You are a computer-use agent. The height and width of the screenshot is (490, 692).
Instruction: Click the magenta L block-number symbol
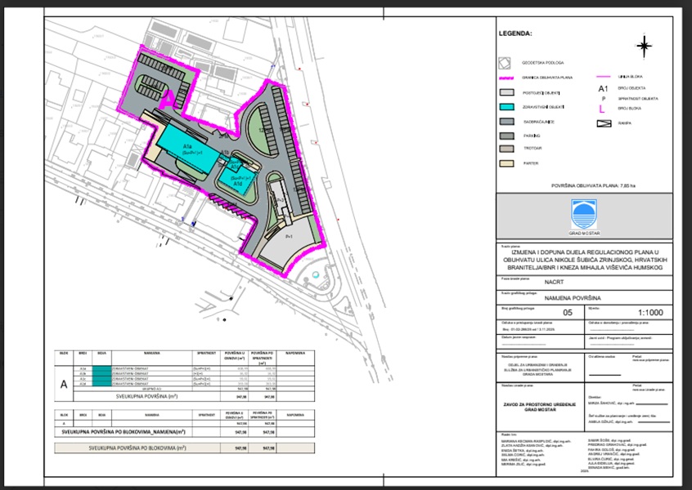[603, 109]
